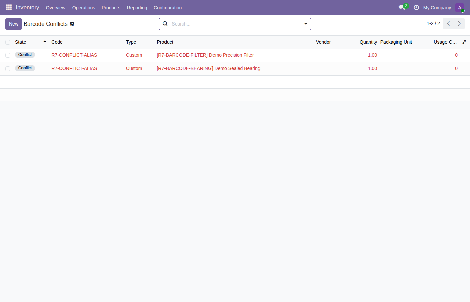Image resolution: width=470 pixels, height=302 pixels.
Task: Open the column settings adjust icon
Action: point(464,42)
